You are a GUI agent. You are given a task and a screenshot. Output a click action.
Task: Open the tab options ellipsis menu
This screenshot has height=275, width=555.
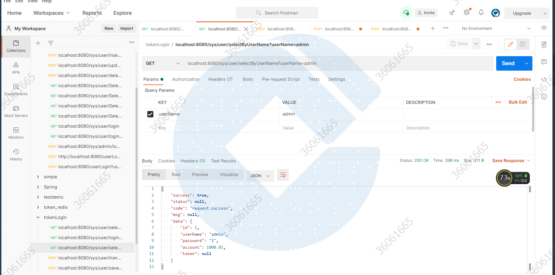point(446,28)
